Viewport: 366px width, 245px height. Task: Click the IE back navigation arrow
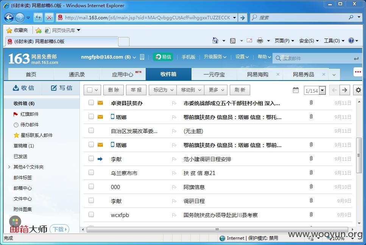pyautogui.click(x=9, y=17)
